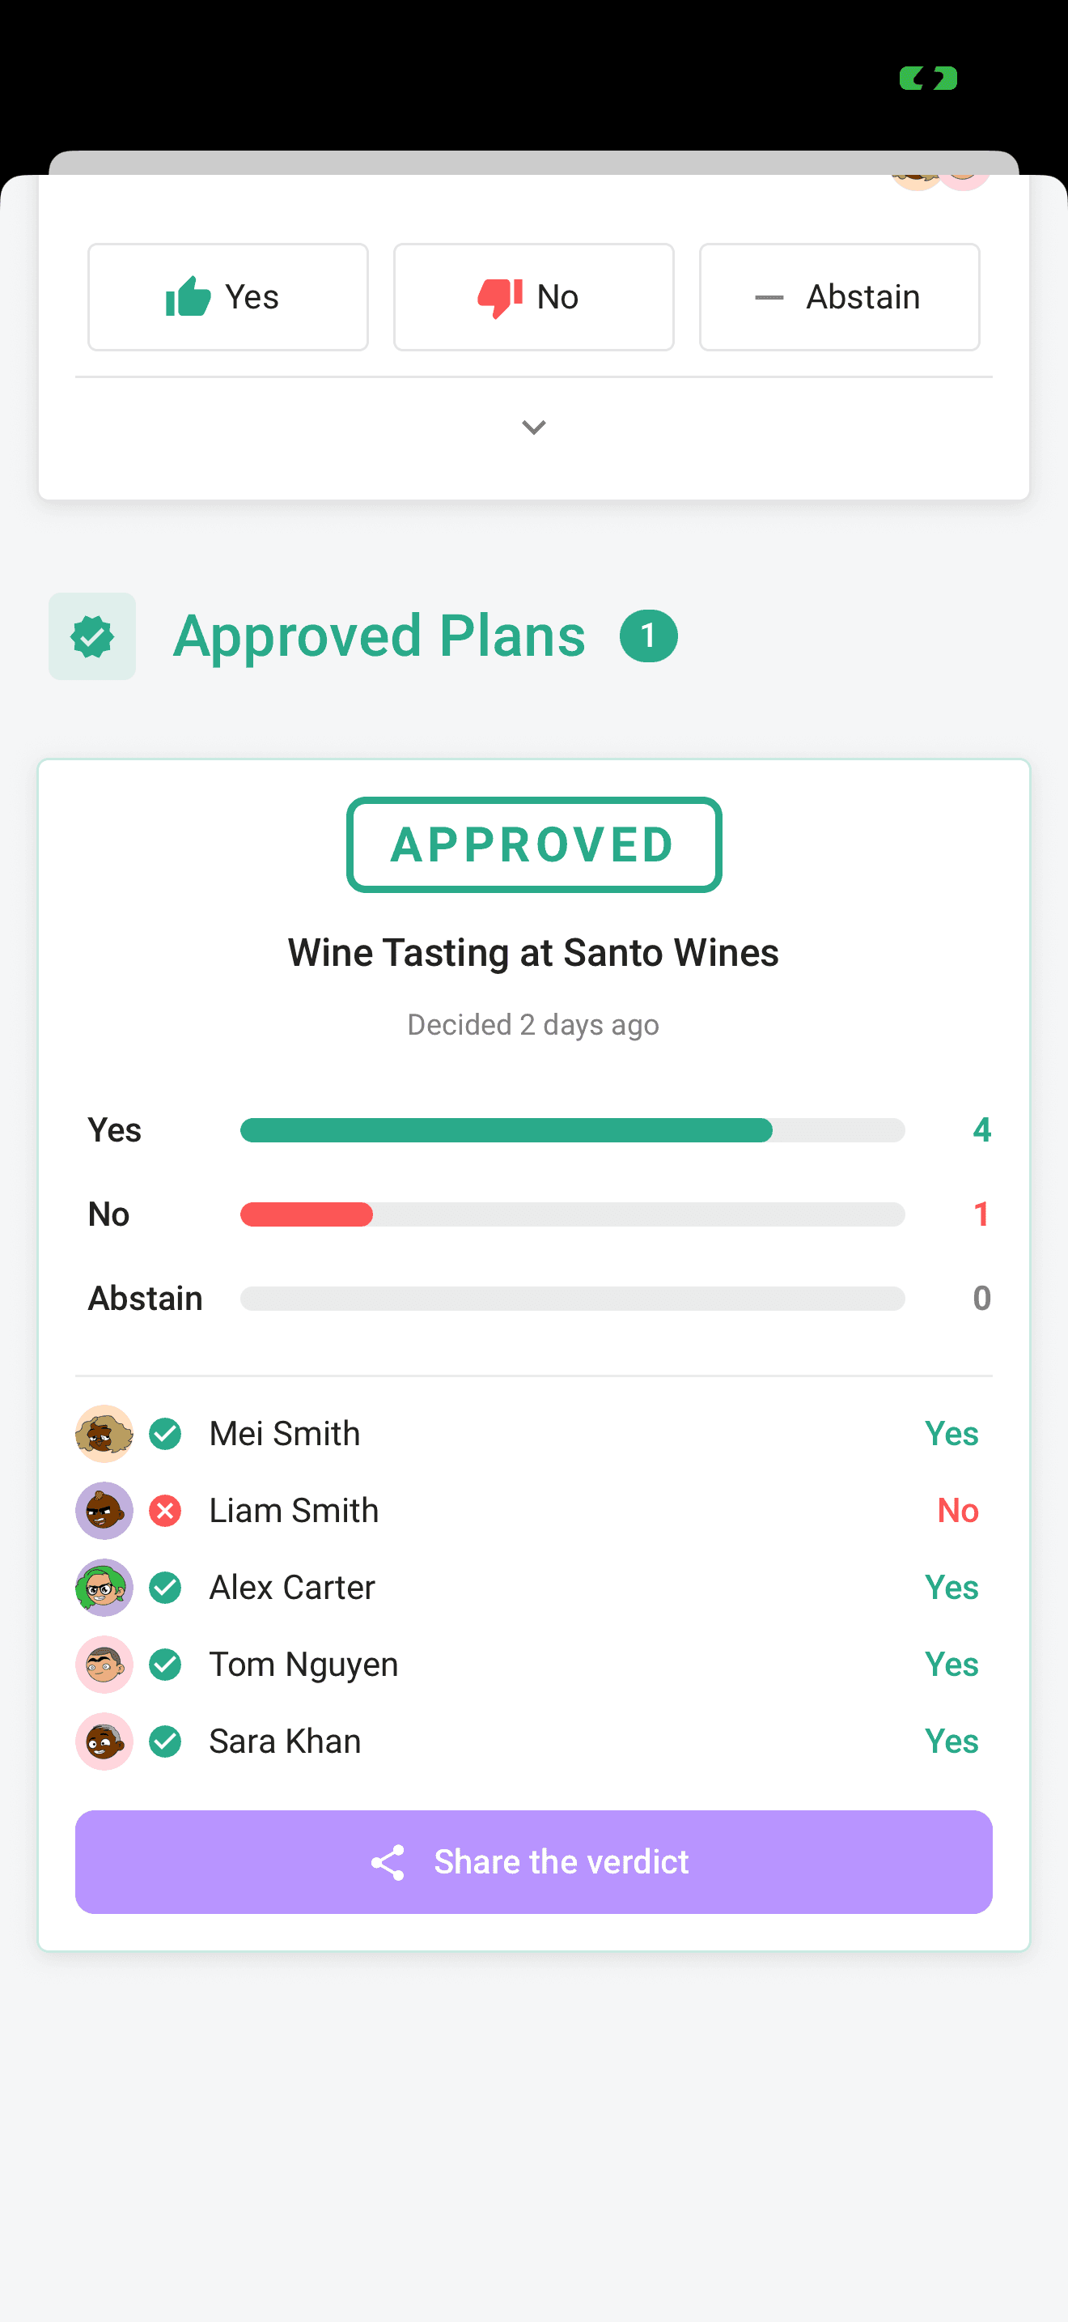Click the green checkmark beside Tom Nguyen
Image resolution: width=1068 pixels, height=2322 pixels.
point(166,1664)
